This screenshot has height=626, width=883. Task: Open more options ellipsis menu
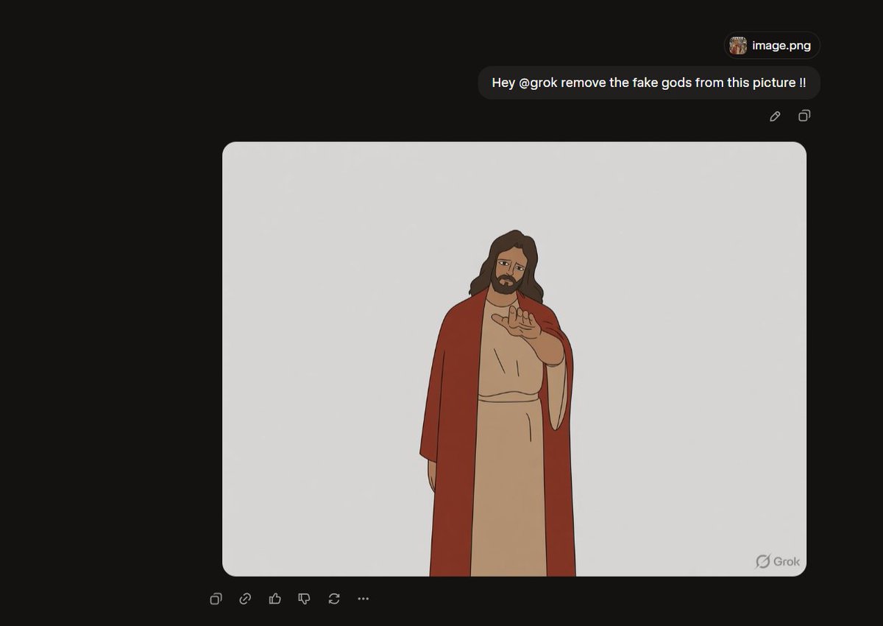pyautogui.click(x=363, y=599)
